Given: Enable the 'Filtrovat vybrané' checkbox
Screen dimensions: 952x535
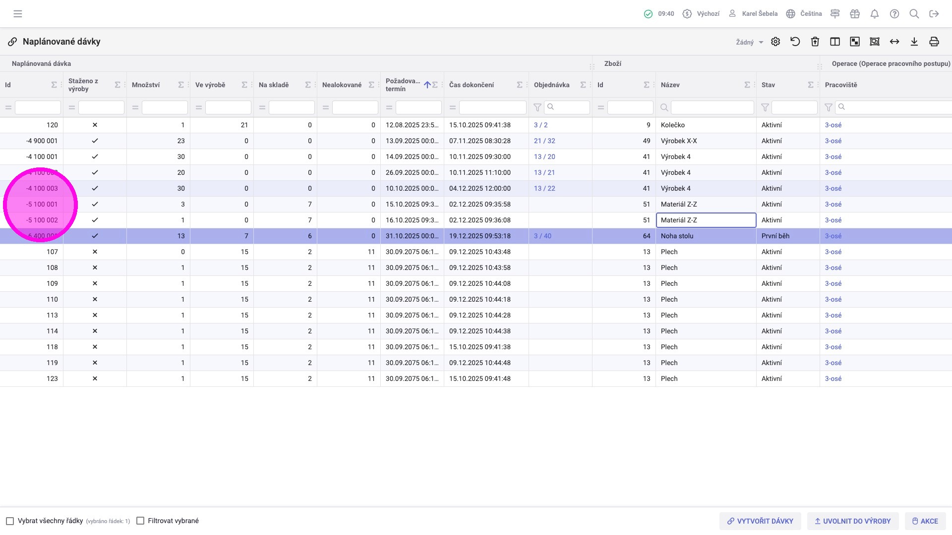Looking at the screenshot, I should coord(140,521).
